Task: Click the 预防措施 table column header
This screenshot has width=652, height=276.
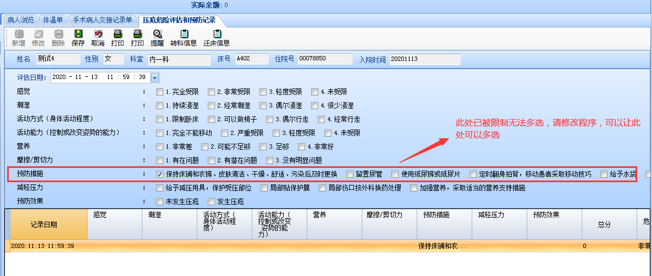Action: (x=445, y=224)
